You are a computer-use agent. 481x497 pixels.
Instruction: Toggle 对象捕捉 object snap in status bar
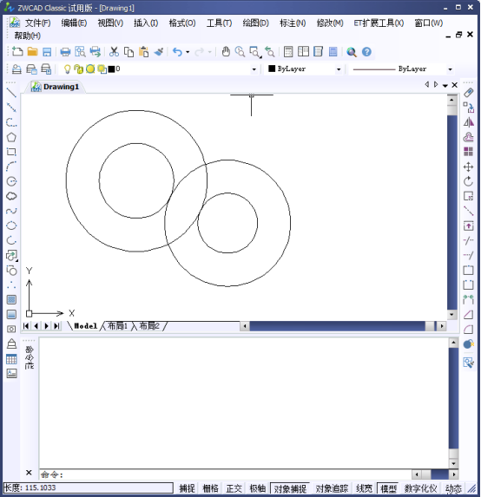pyautogui.click(x=290, y=488)
